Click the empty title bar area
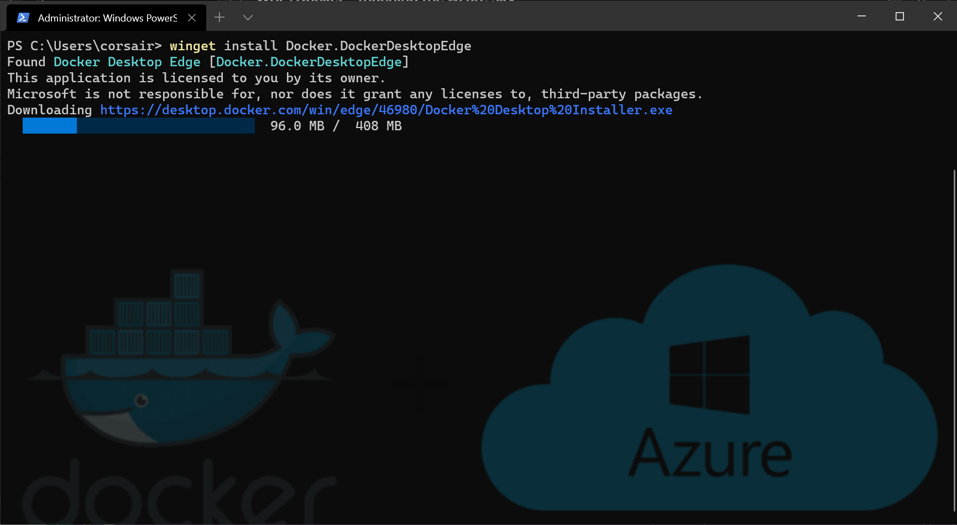This screenshot has height=525, width=957. tap(547, 17)
